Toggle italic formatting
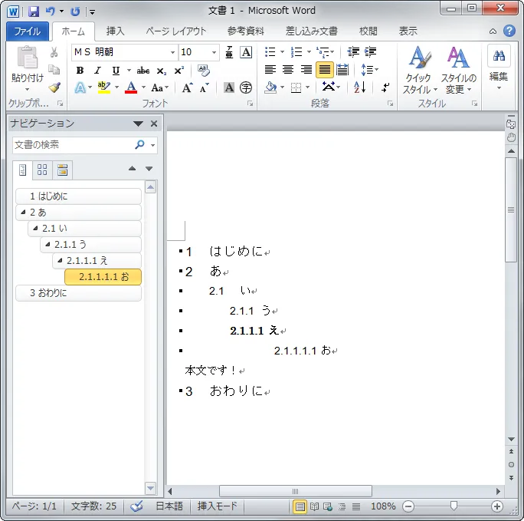The width and height of the screenshot is (524, 521). point(97,71)
